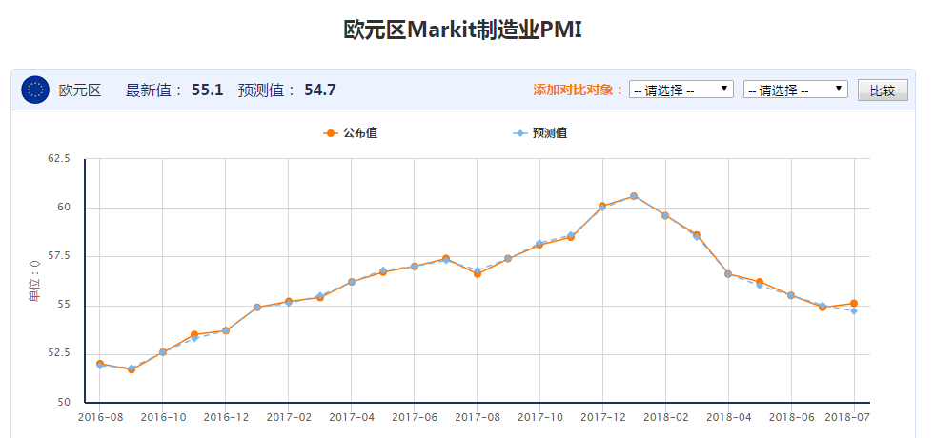Click the data point at 2016-12
The height and width of the screenshot is (438, 935).
point(225,330)
